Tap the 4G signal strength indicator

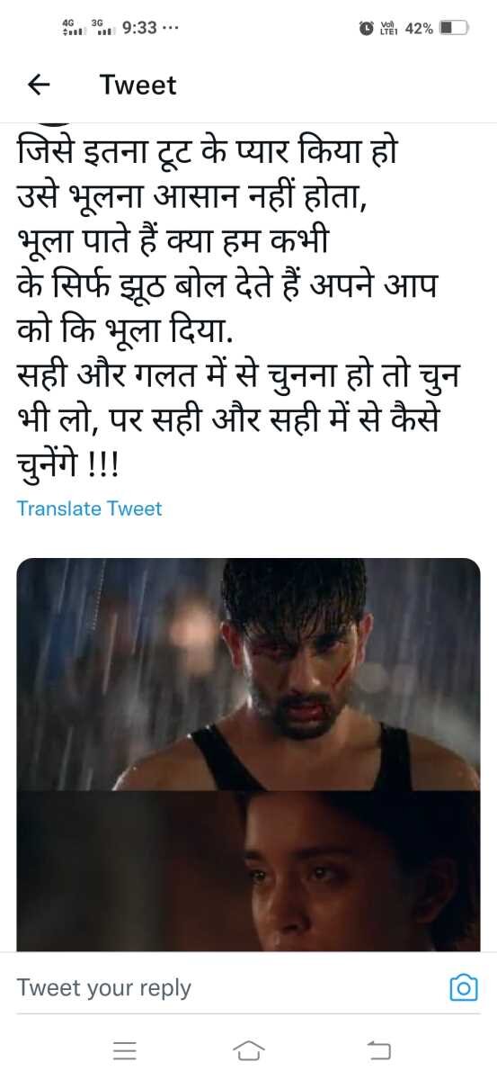click(x=72, y=28)
